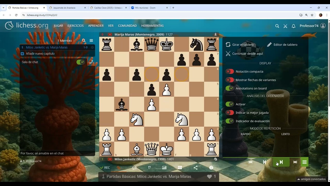Toggle Annotations on board switch
Screen dimensions: 330x186
click(x=229, y=88)
